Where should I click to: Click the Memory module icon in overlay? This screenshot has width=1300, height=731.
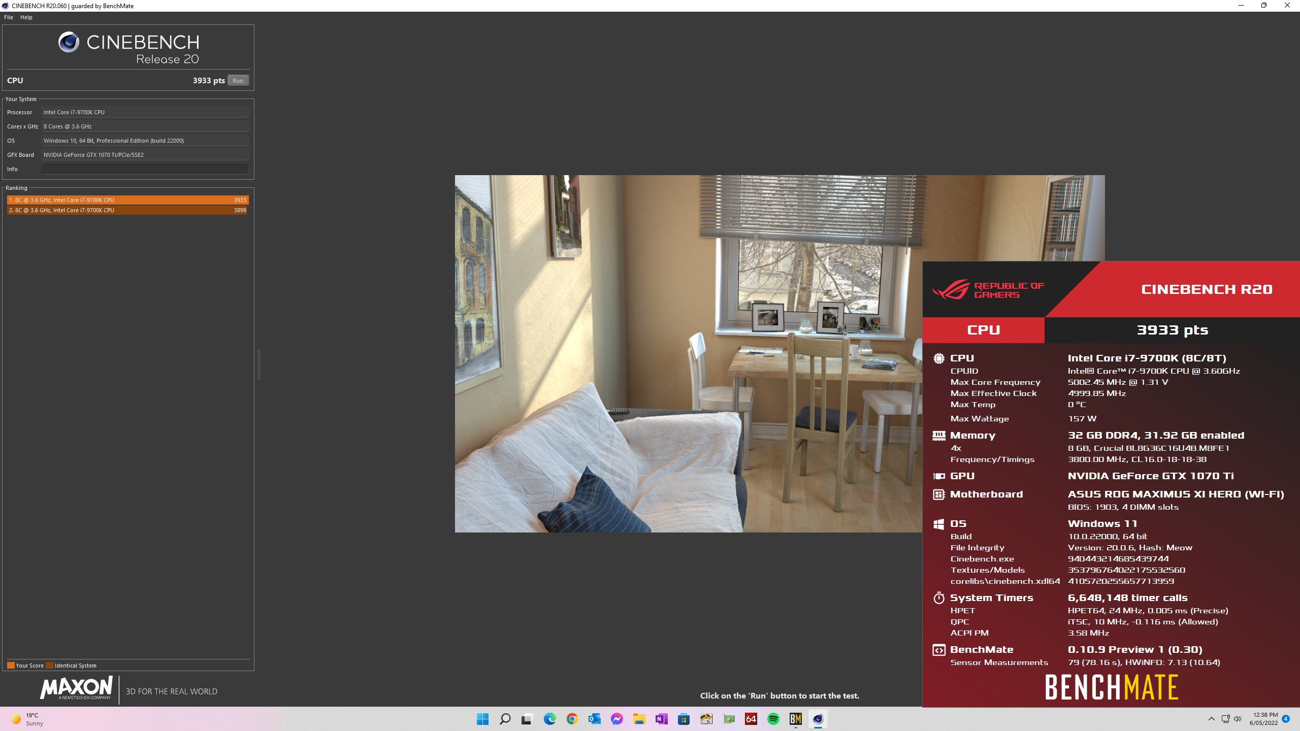939,436
